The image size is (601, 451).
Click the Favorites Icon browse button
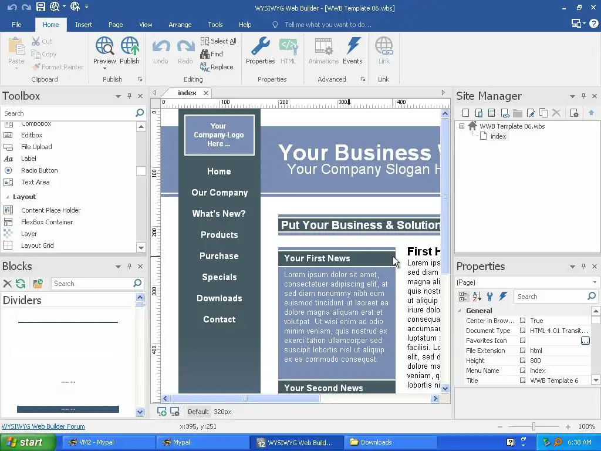pos(585,341)
